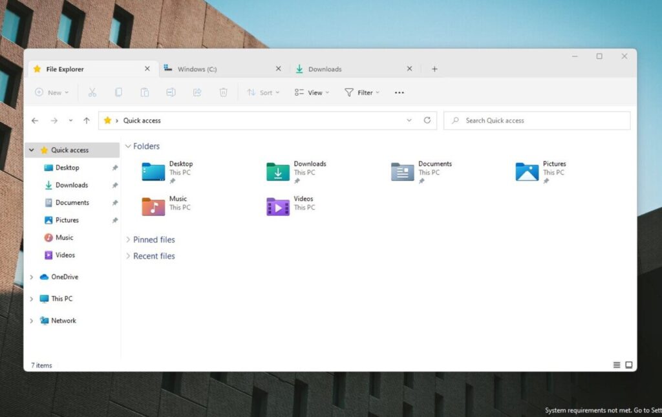662x417 pixels.
Task: Click the Rename icon in the toolbar
Action: pos(171,92)
